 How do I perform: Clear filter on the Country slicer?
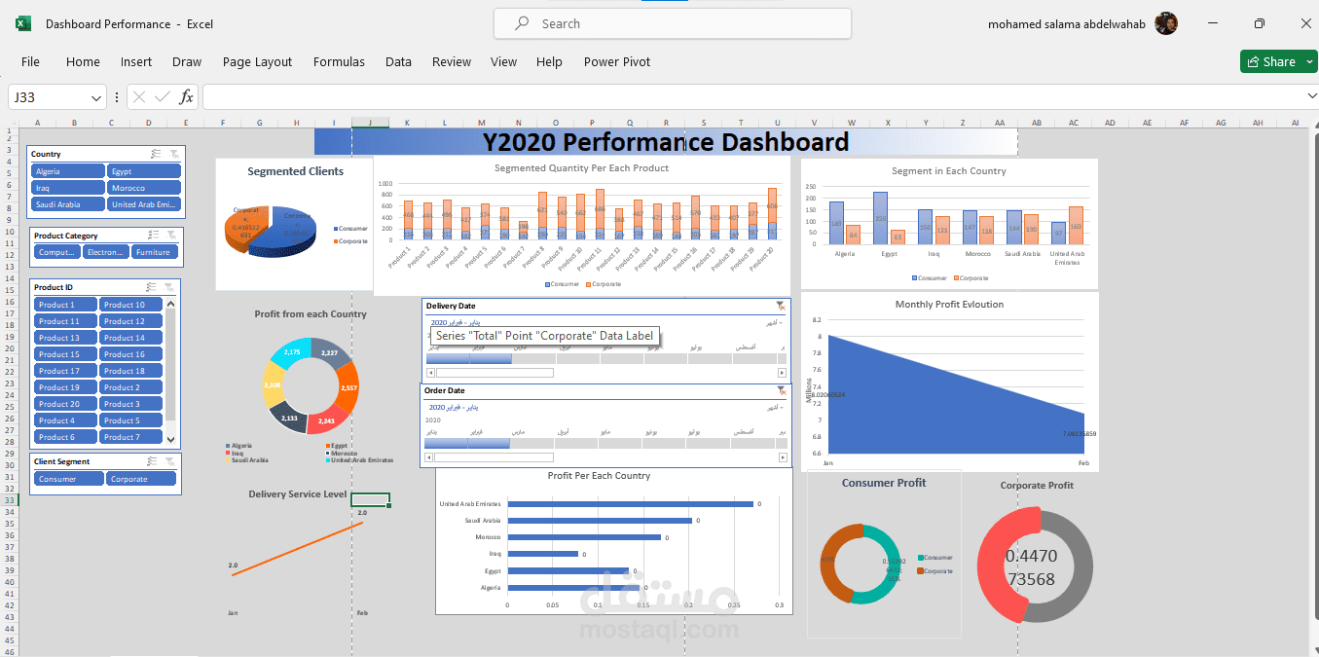point(173,154)
